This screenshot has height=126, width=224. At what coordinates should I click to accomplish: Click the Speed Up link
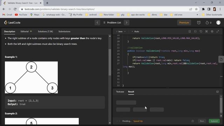(x=138, y=121)
